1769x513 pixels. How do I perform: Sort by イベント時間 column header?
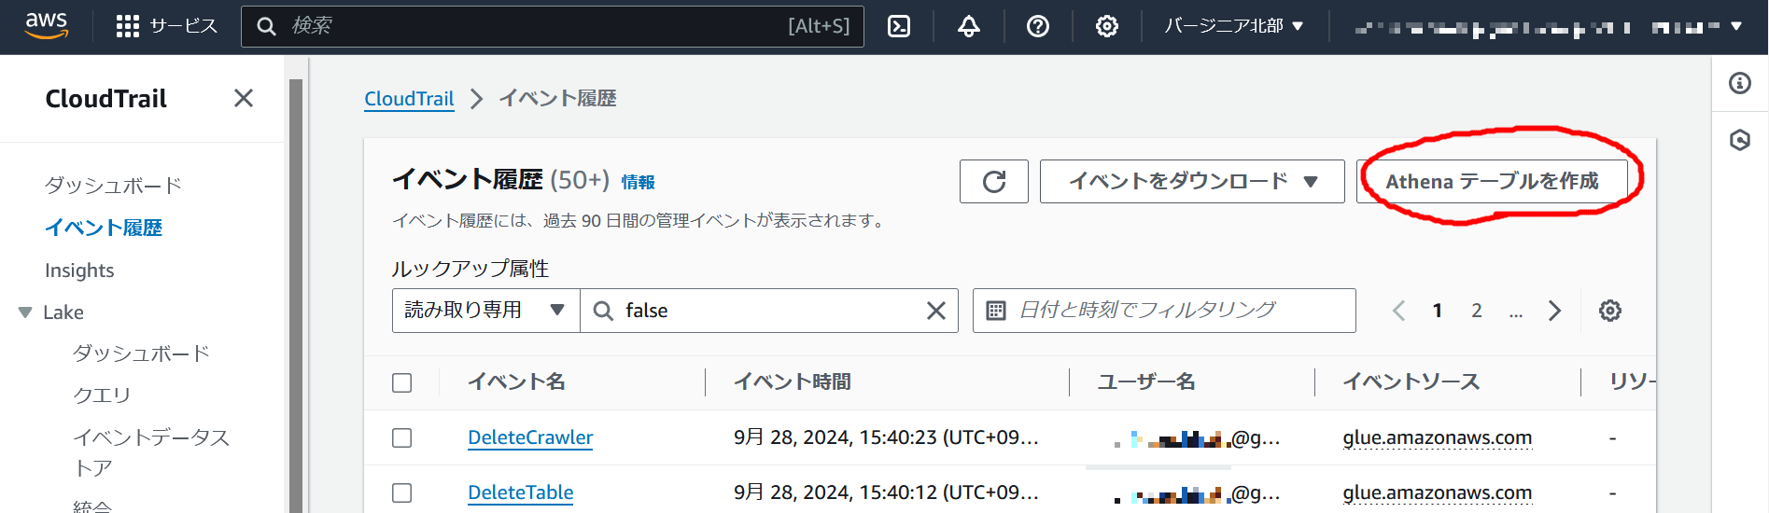793,382
